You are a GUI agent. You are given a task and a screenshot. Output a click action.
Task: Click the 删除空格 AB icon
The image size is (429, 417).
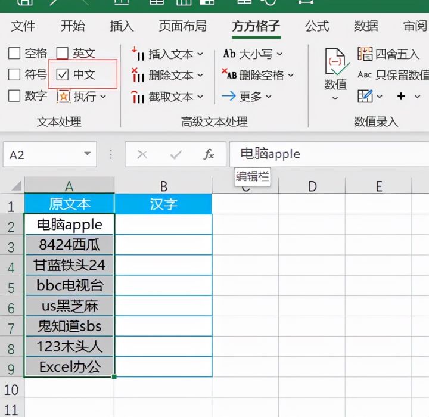coord(229,74)
